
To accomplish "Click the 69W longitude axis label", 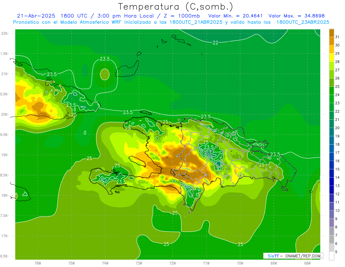I will coord(274,263).
